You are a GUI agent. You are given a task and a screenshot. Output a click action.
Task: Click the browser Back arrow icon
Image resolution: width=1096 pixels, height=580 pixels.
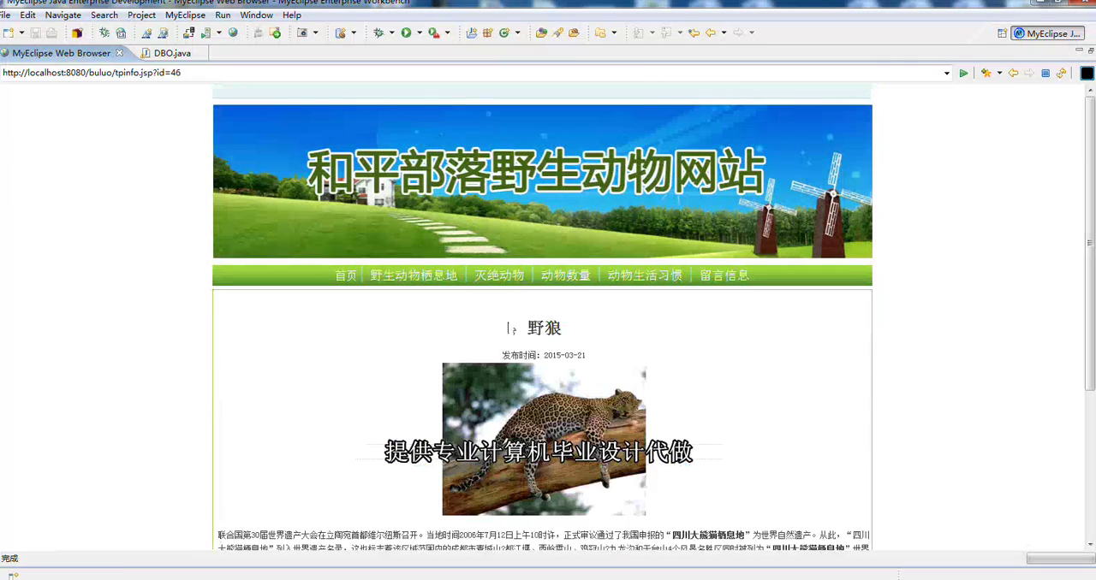1013,74
